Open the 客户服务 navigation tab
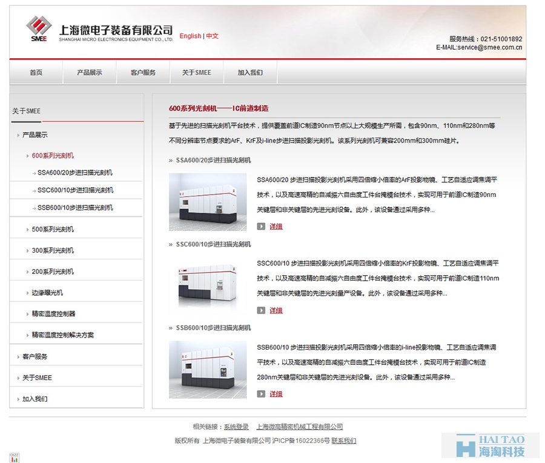Viewport: 545px width, 463px height. click(x=143, y=72)
